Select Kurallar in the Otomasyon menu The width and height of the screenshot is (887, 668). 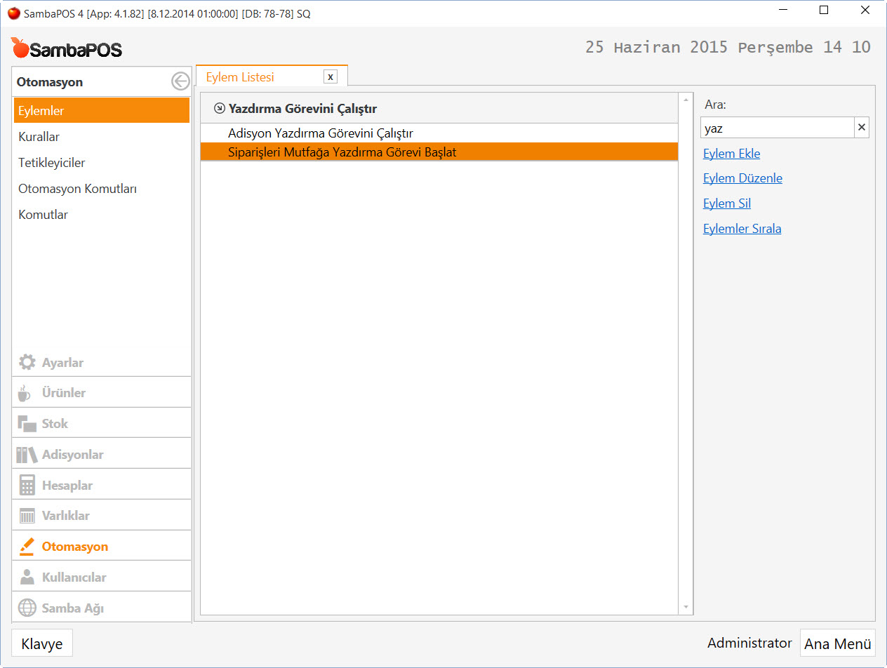39,137
